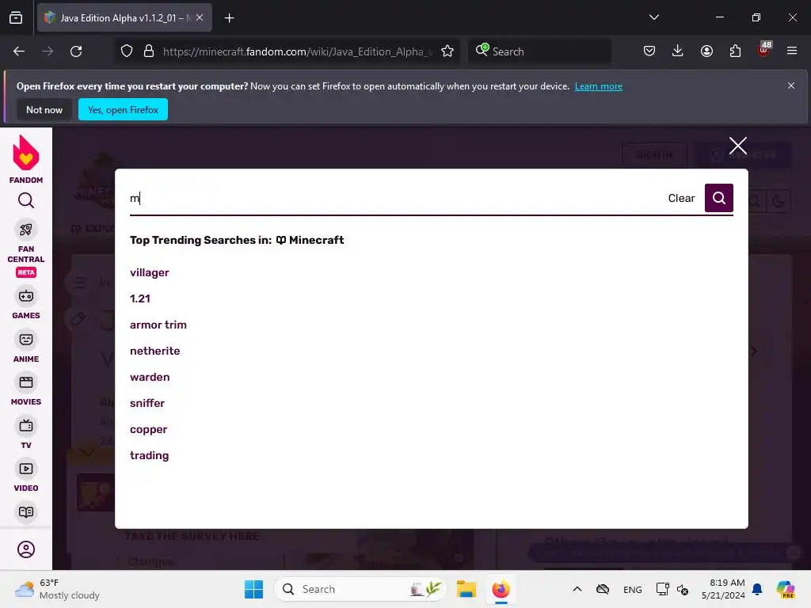The width and height of the screenshot is (811, 608).
Task: Clear the search field text
Action: click(681, 198)
